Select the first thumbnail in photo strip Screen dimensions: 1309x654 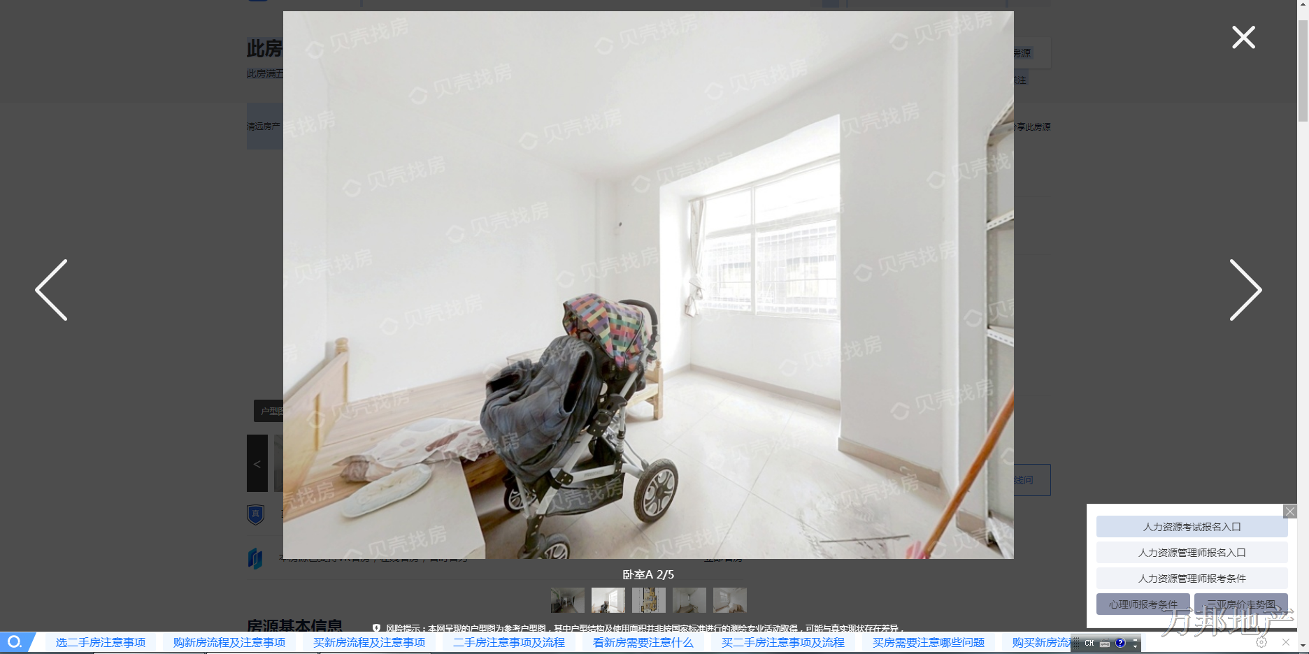(567, 600)
